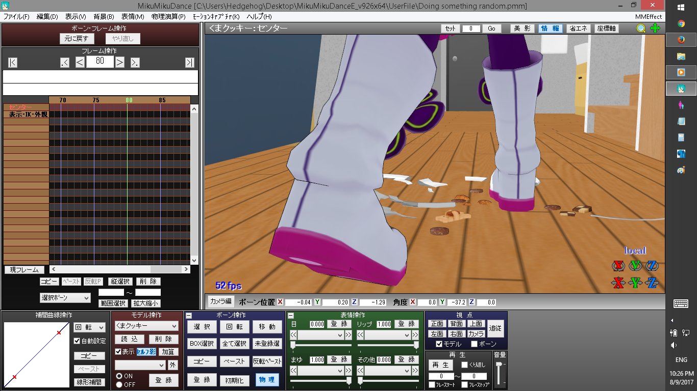
Task: Click << previous button for その他 morph
Action: click(361, 371)
